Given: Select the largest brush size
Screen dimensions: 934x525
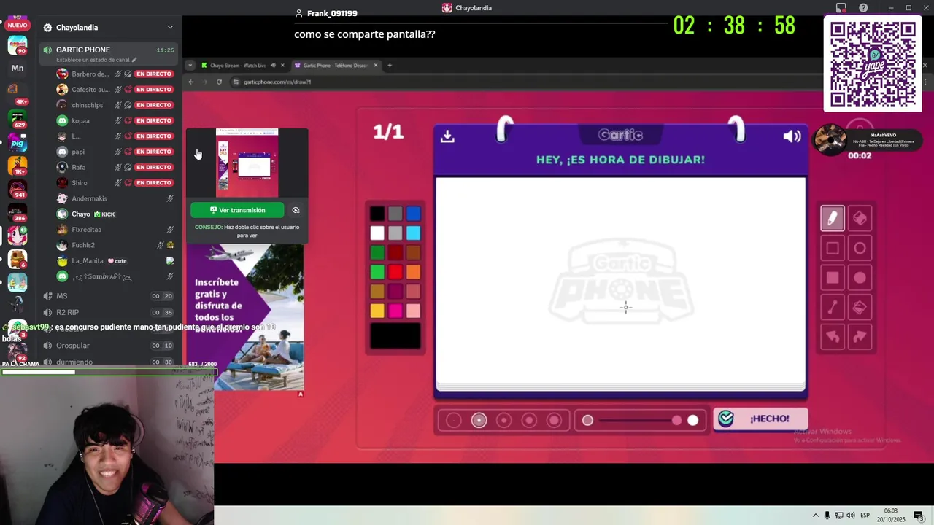Looking at the screenshot, I should pos(554,420).
